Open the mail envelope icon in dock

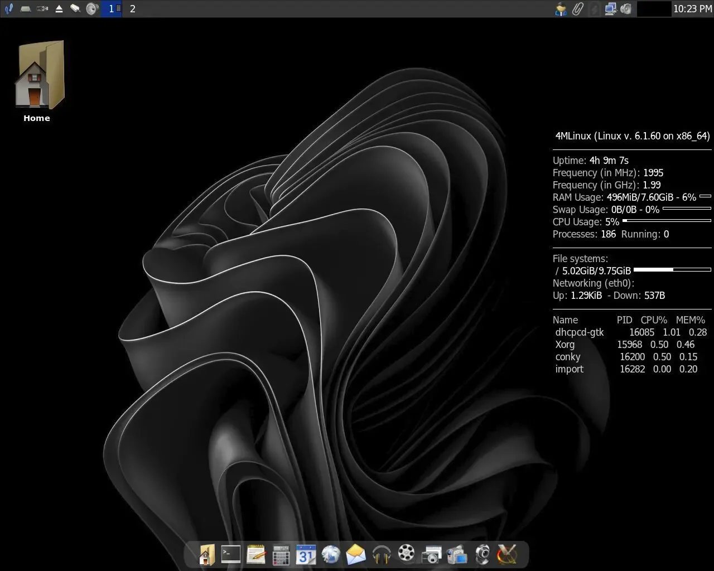356,555
